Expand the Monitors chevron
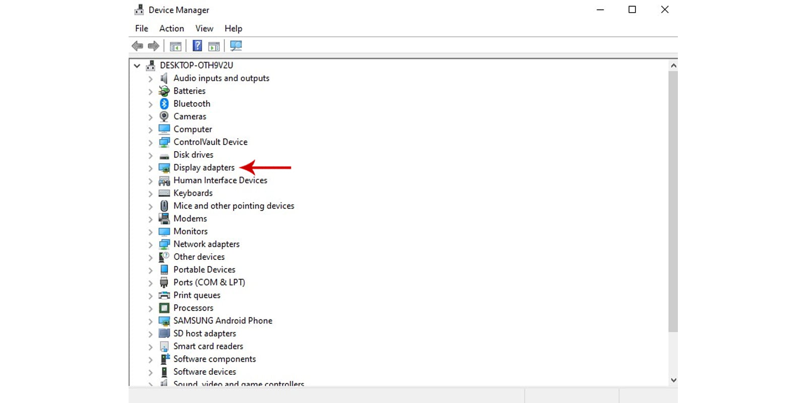This screenshot has height=403, width=807. (x=150, y=232)
